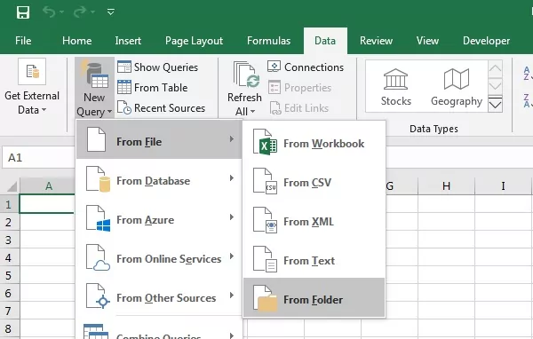
Task: Click cell H2 in the worksheet
Action: 446,222
